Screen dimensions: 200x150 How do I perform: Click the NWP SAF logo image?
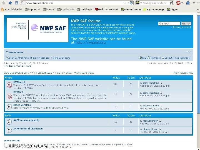[37, 30]
